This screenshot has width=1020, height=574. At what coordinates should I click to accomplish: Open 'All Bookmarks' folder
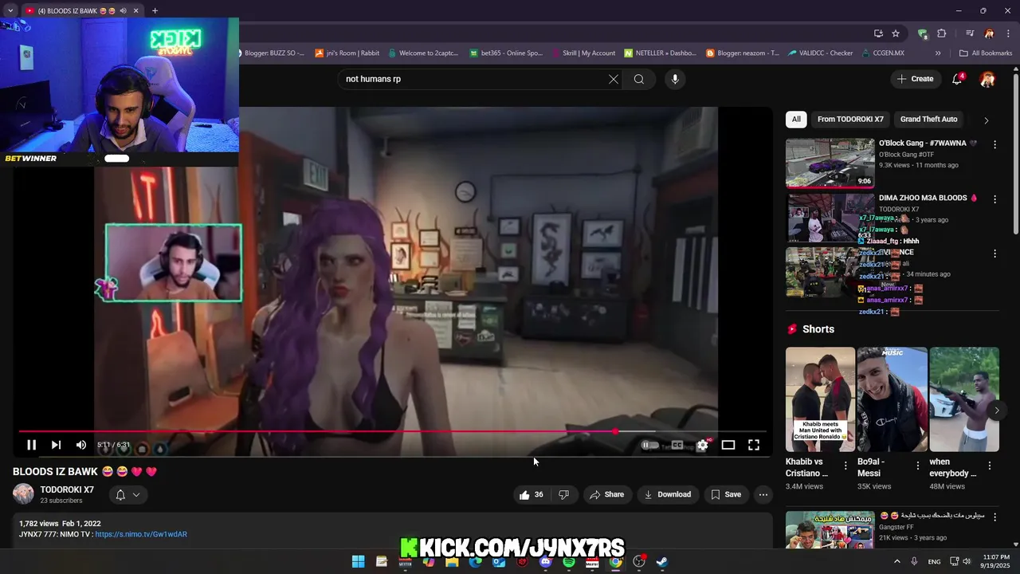click(x=986, y=53)
